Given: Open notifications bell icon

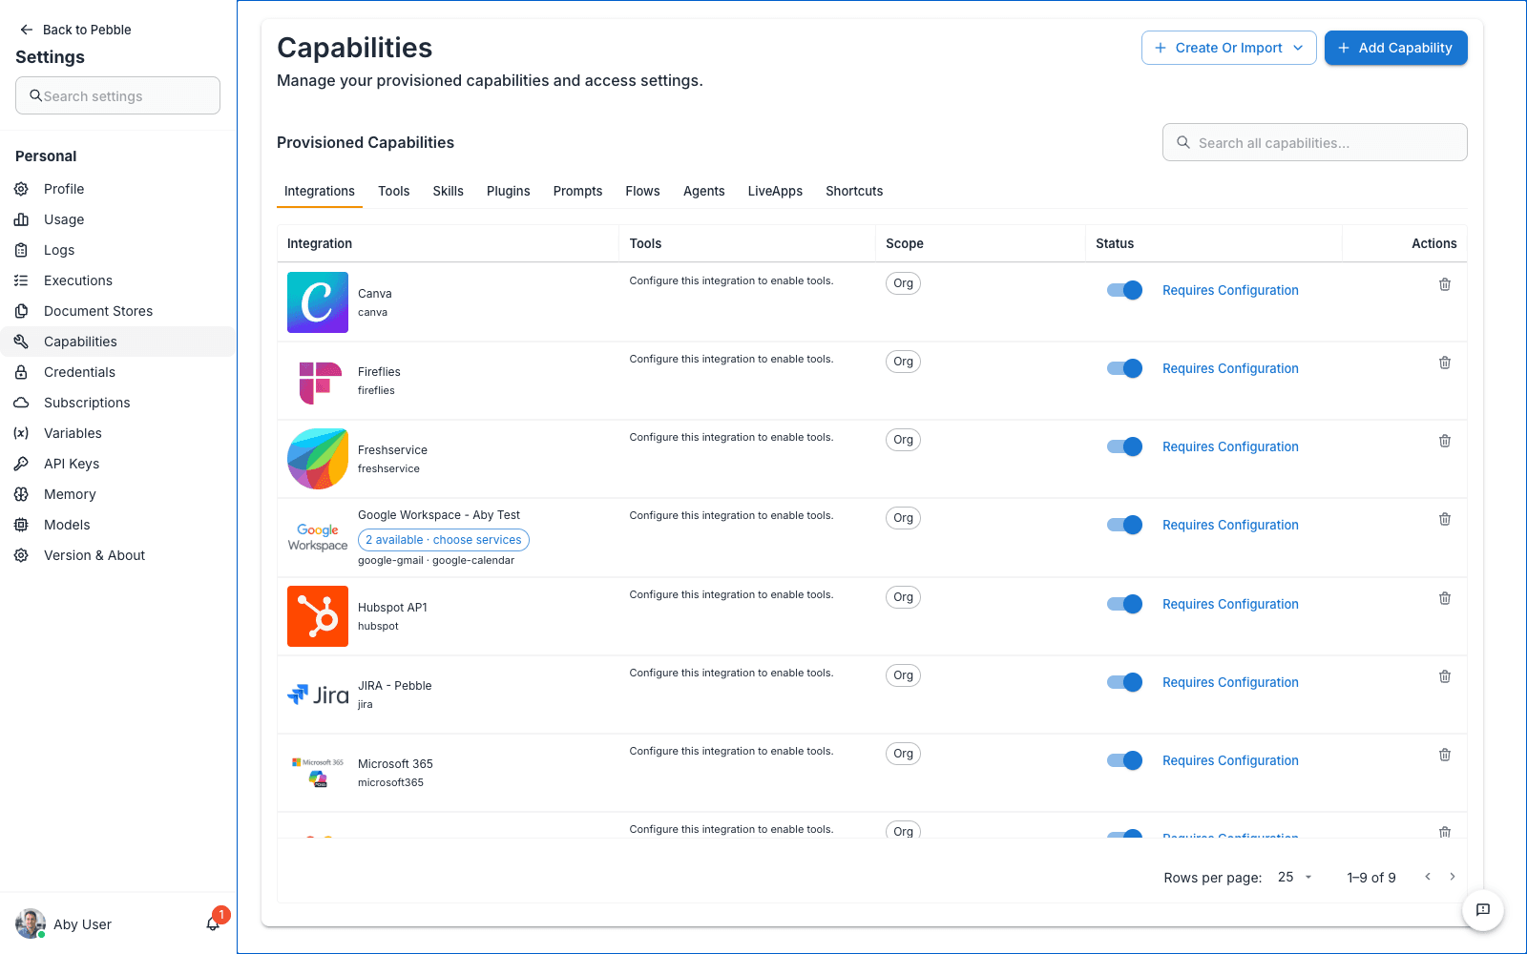Looking at the screenshot, I should point(213,923).
